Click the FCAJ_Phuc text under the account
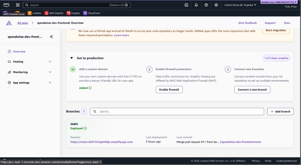The height and width of the screenshot is (165, 301). pos(291,7)
